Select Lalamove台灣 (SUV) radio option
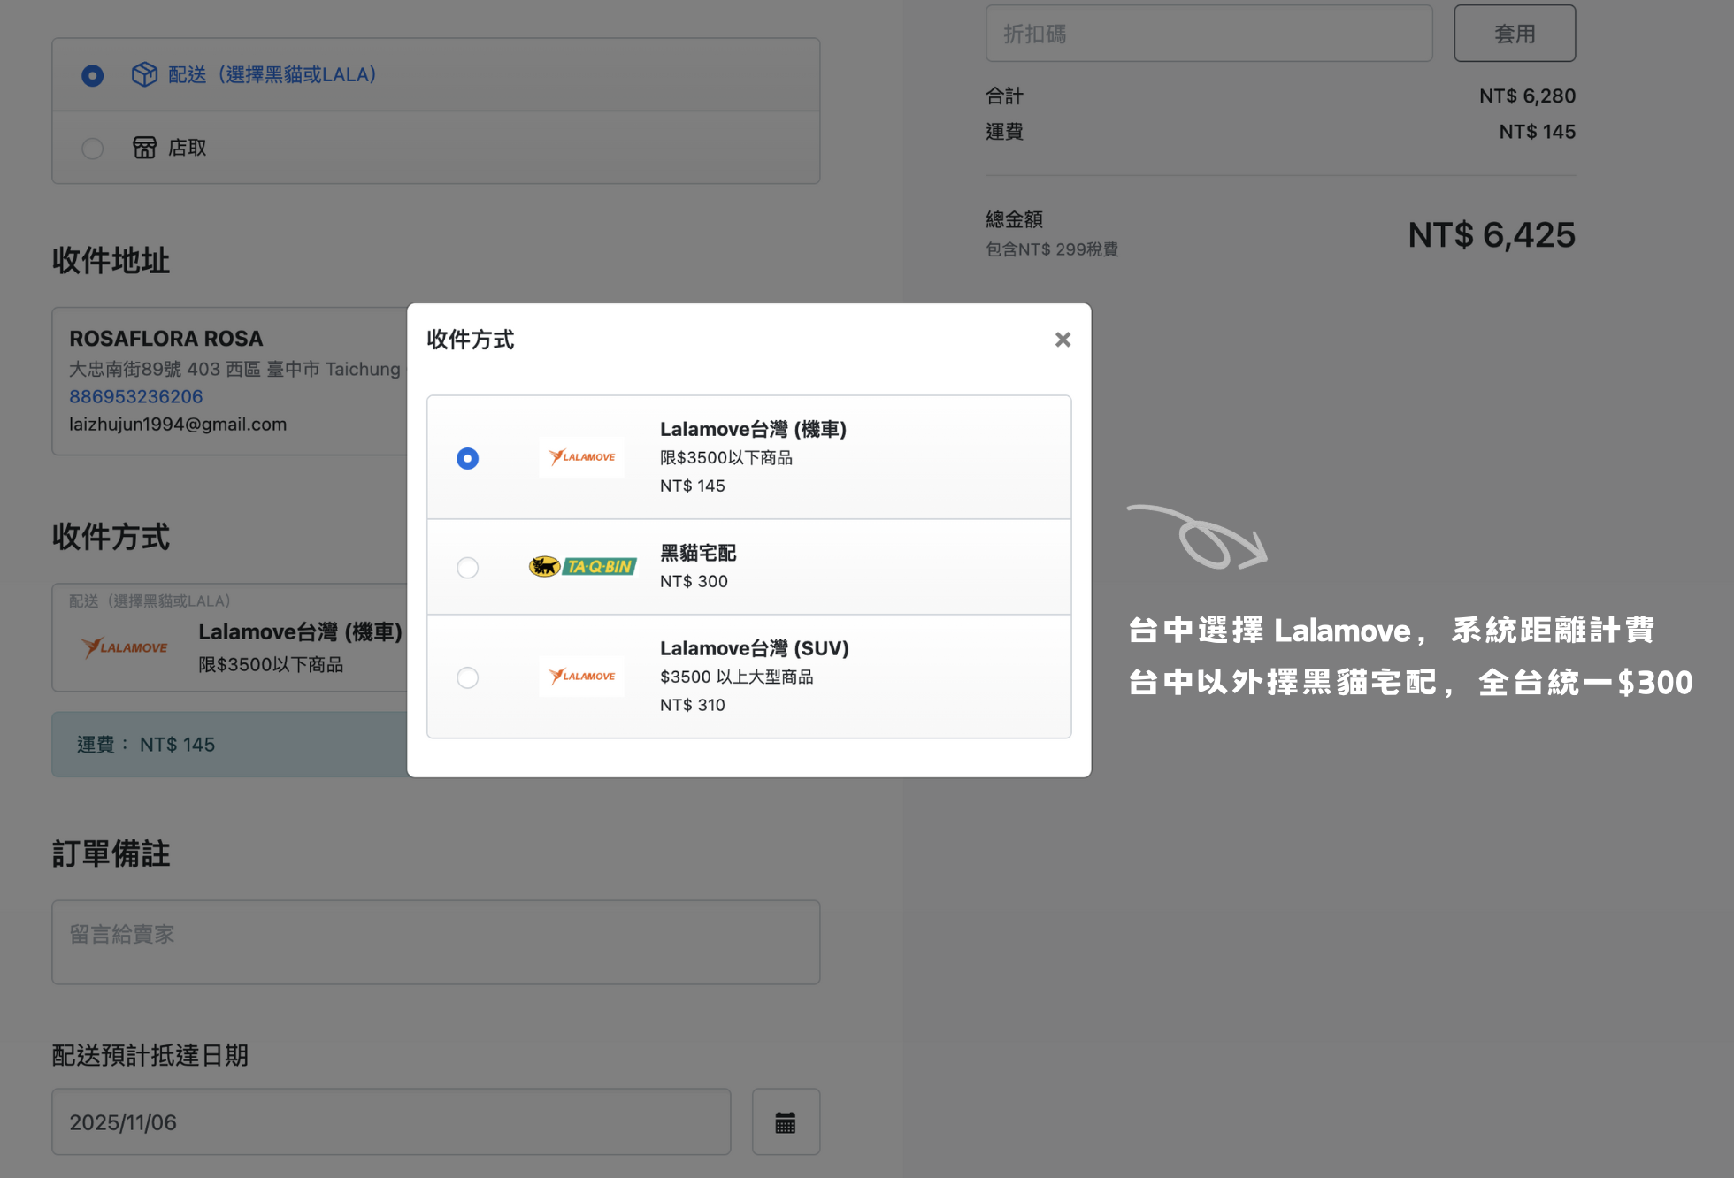The width and height of the screenshot is (1734, 1178). 467,677
